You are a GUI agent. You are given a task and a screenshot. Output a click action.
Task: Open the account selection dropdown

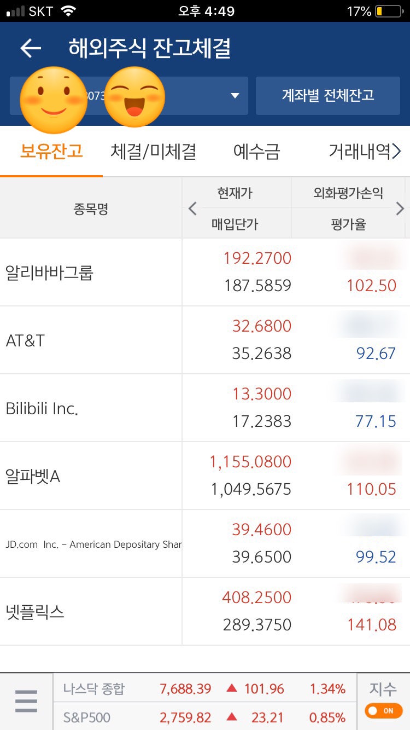tap(234, 95)
